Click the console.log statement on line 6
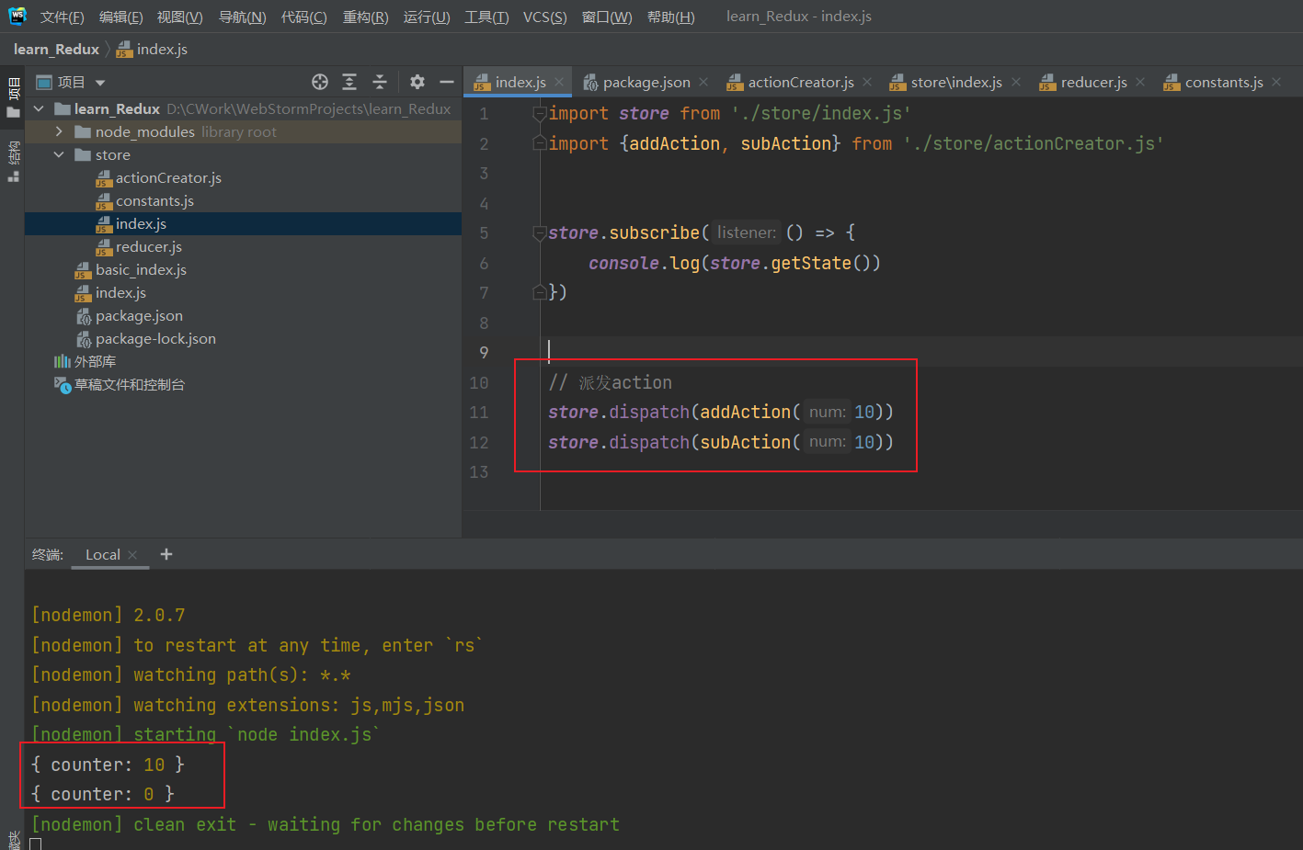The height and width of the screenshot is (850, 1303). click(x=735, y=264)
